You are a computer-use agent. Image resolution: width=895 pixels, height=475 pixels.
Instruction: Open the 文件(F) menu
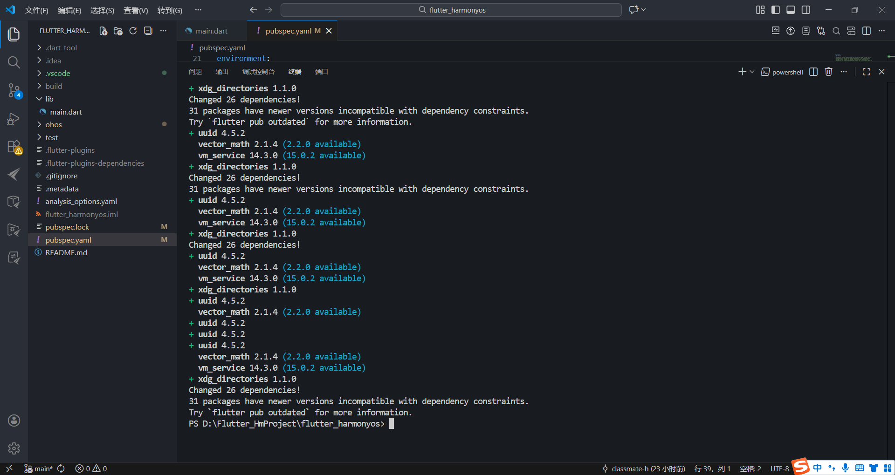[36, 10]
